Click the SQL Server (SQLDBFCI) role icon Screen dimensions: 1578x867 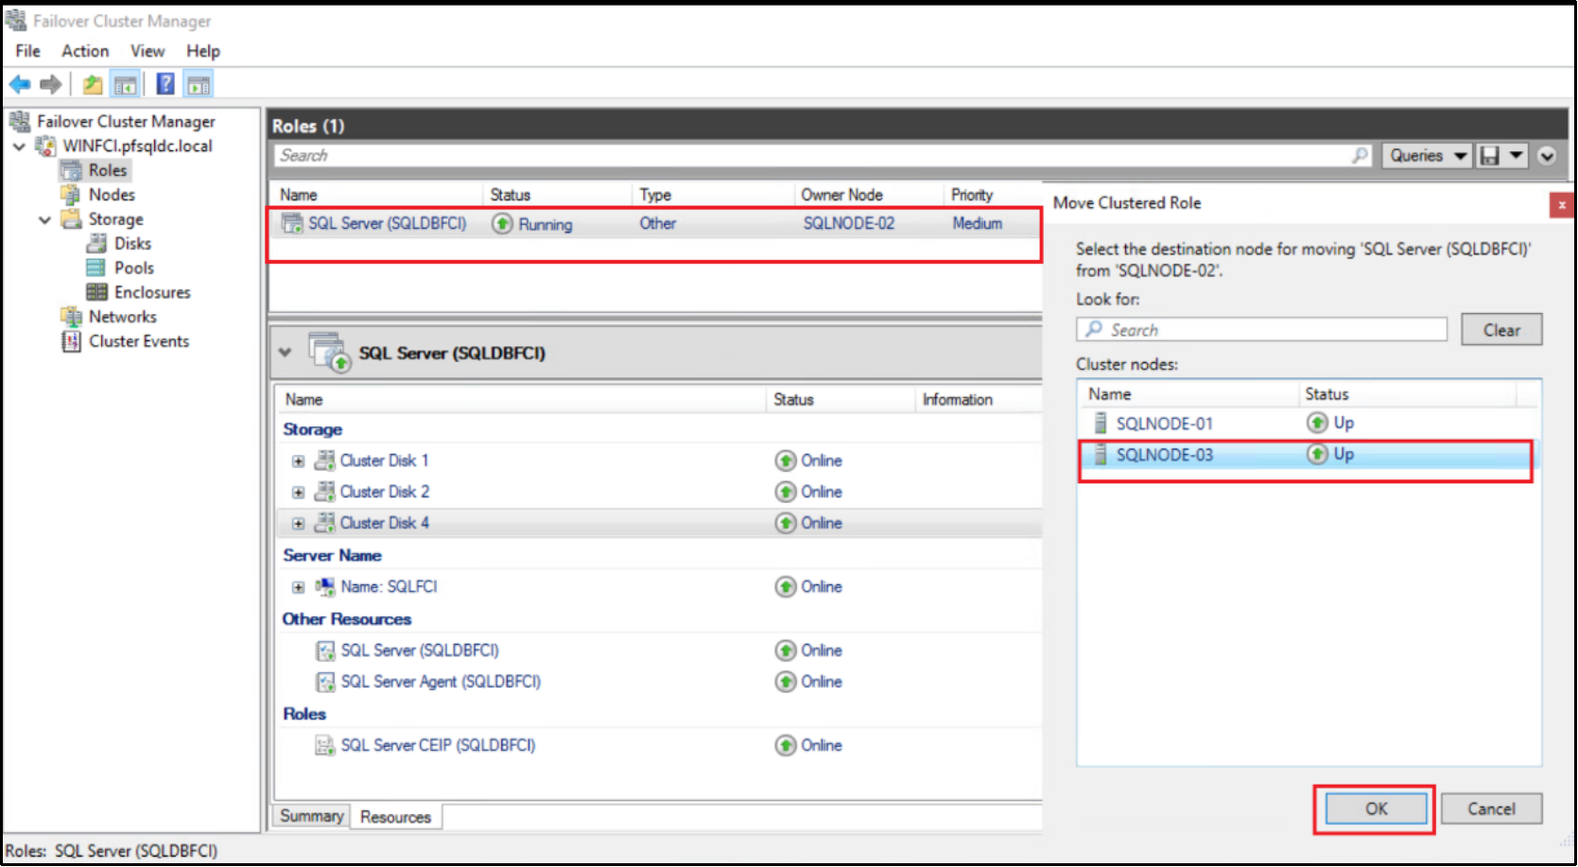tap(292, 224)
